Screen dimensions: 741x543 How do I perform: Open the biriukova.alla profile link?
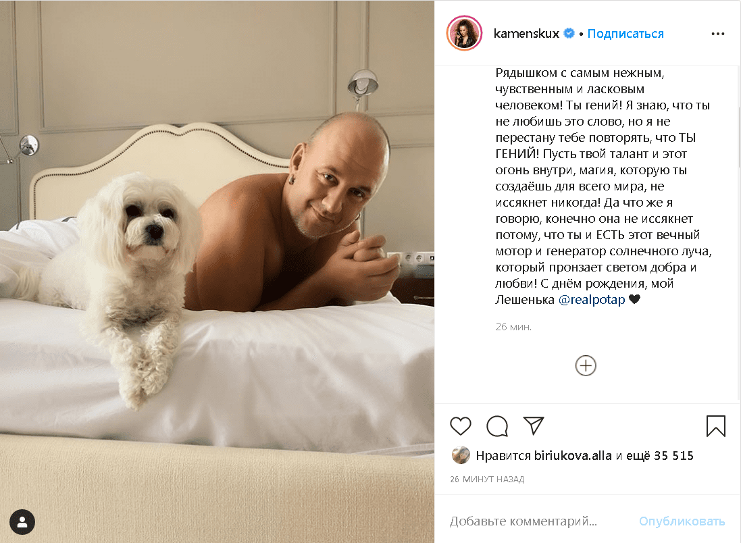pyautogui.click(x=573, y=456)
